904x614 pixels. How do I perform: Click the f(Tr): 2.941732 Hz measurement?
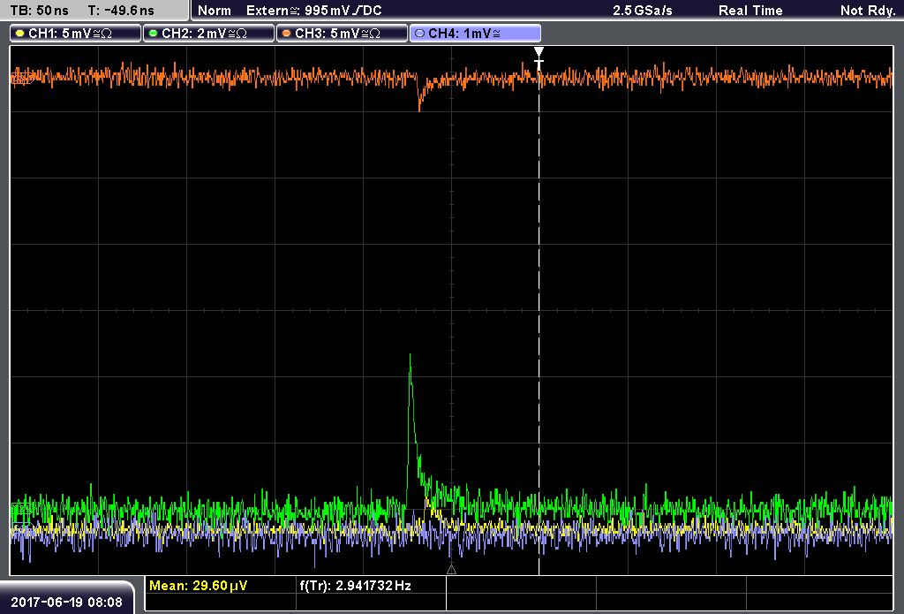355,586
